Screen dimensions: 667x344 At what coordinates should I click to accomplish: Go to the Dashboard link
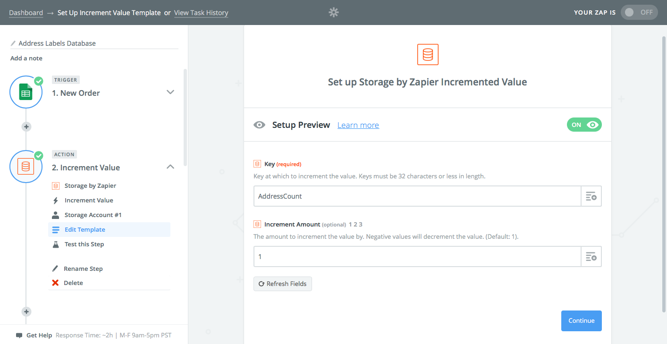point(26,13)
